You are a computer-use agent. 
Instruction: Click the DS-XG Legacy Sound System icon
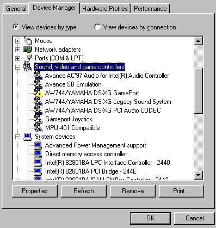pyautogui.click(x=38, y=102)
